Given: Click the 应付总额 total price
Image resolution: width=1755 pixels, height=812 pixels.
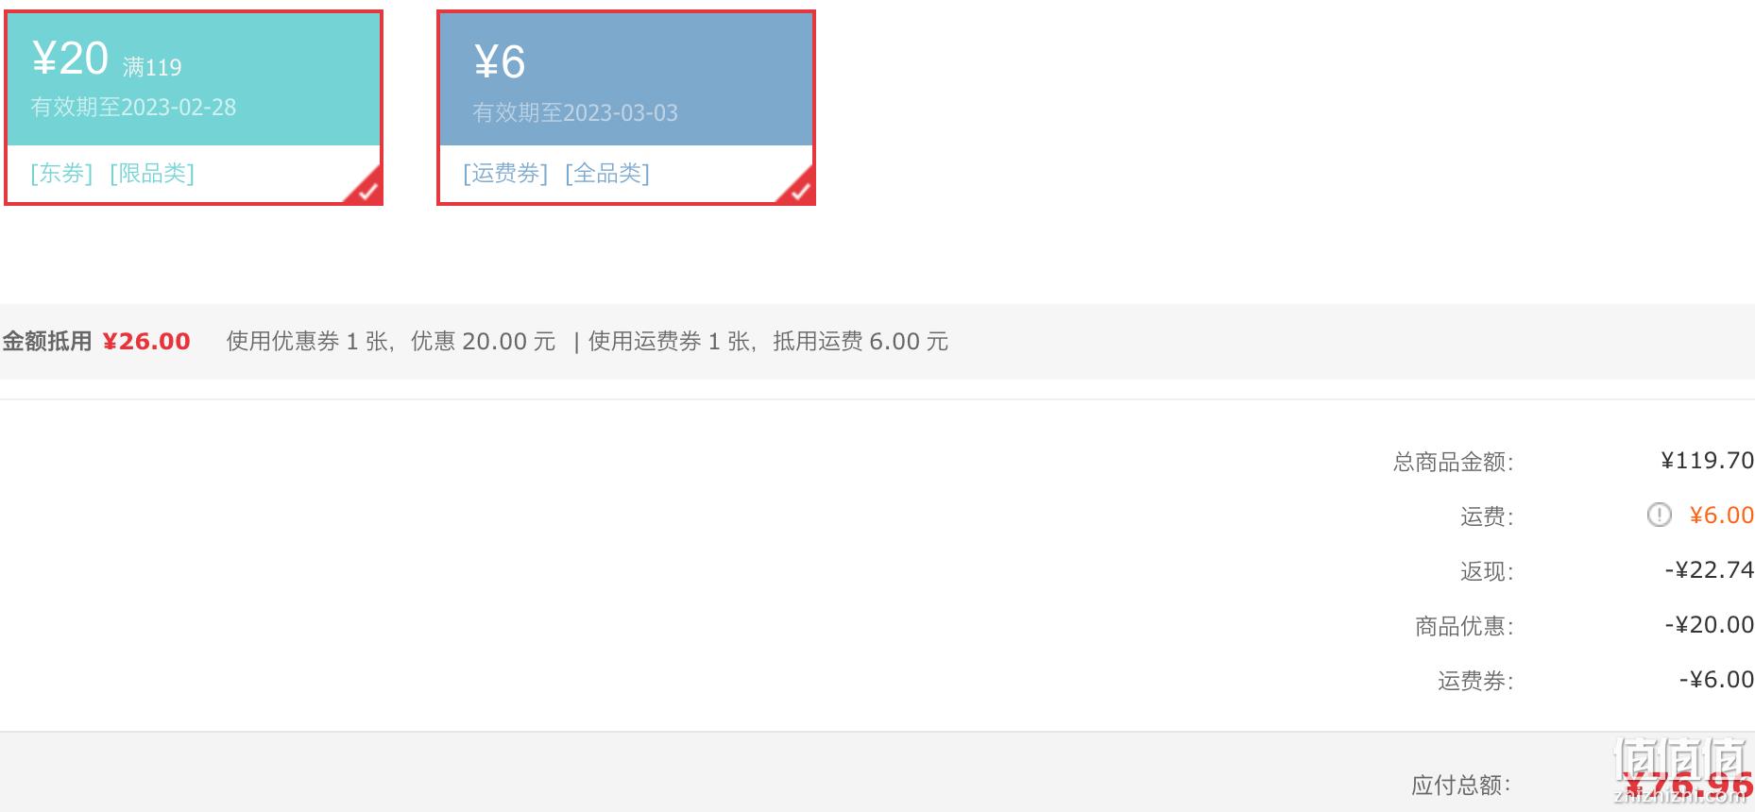Looking at the screenshot, I should (x=1686, y=784).
